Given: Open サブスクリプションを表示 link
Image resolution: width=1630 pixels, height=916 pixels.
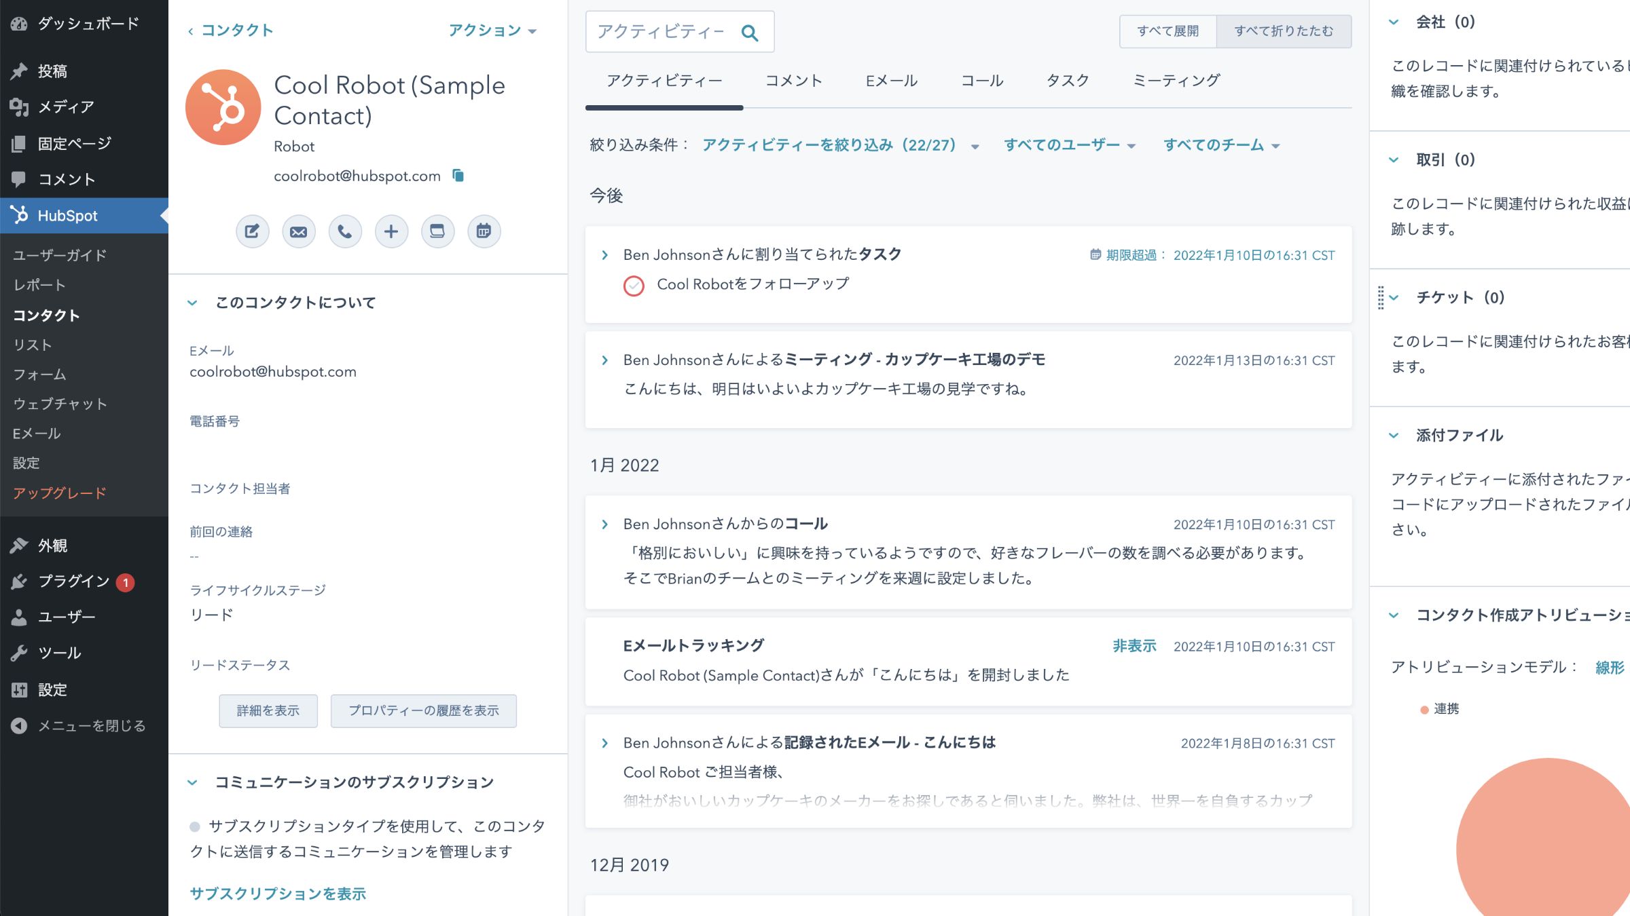Looking at the screenshot, I should (x=278, y=894).
